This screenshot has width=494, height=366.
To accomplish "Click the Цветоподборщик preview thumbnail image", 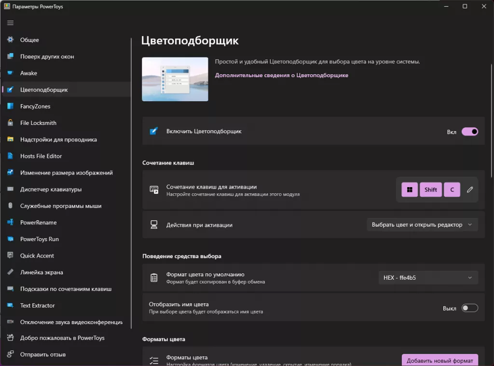I will click(175, 80).
